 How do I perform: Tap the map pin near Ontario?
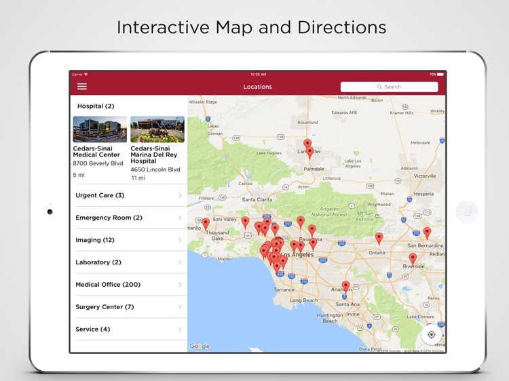click(379, 239)
